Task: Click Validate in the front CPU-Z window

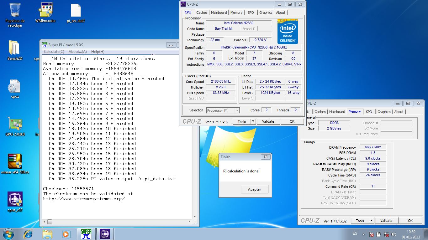Action: 268,121
